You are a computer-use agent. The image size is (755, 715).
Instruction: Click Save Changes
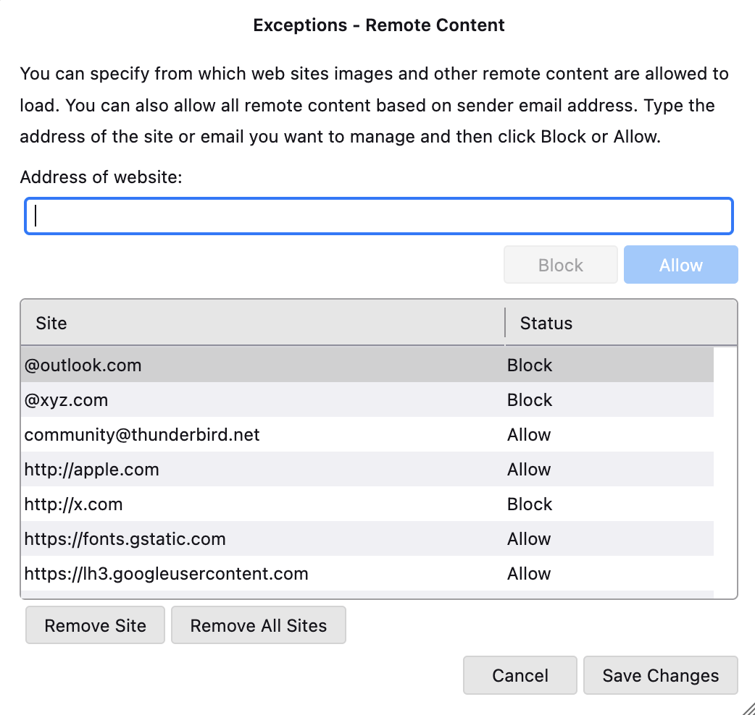tap(660, 676)
